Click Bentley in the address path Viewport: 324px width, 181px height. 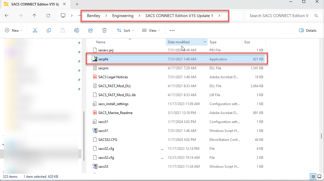94,16
